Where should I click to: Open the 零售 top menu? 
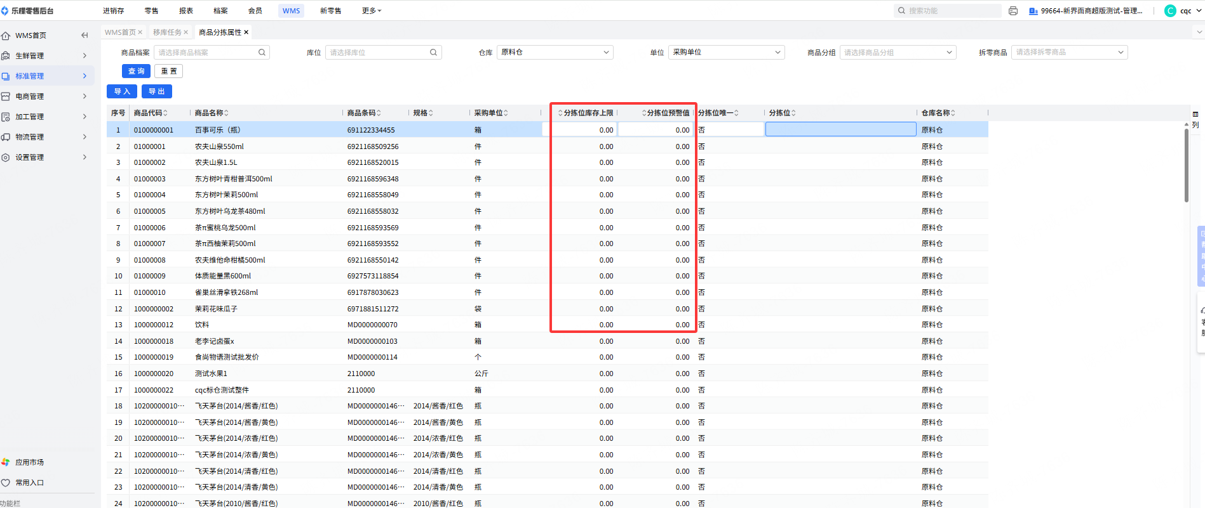click(x=151, y=11)
